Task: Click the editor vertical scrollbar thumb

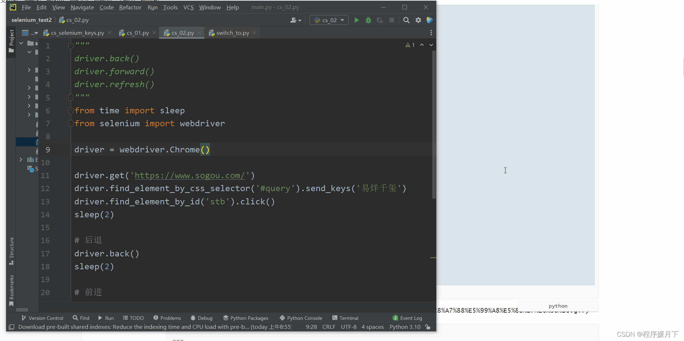Action: 434,124
